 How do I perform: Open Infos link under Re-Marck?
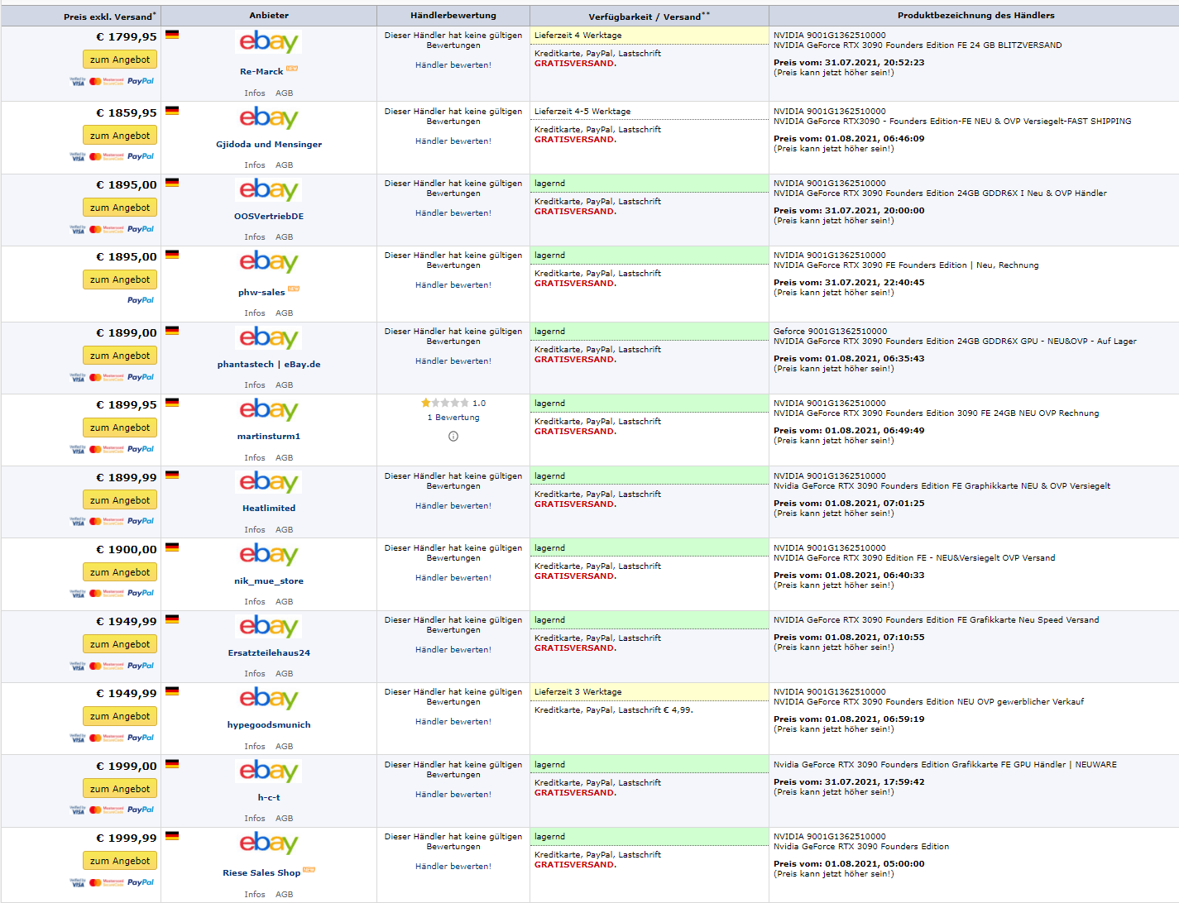point(255,93)
